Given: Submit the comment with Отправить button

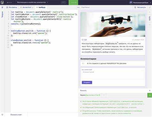Looking at the screenshot, I should pyautogui.click(x=87, y=83).
